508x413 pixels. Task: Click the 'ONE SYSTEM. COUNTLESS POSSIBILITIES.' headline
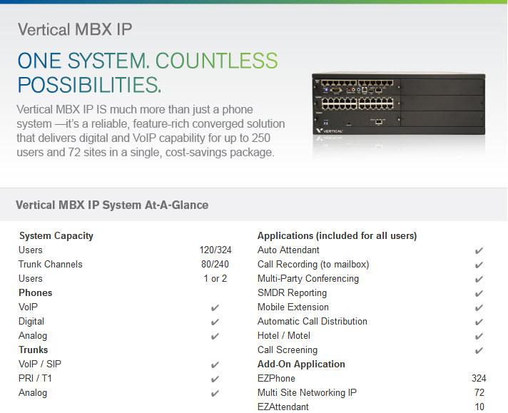pyautogui.click(x=148, y=73)
